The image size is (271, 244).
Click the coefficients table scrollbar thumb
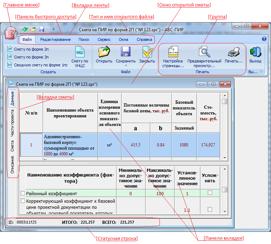pyautogui.click(x=225, y=190)
